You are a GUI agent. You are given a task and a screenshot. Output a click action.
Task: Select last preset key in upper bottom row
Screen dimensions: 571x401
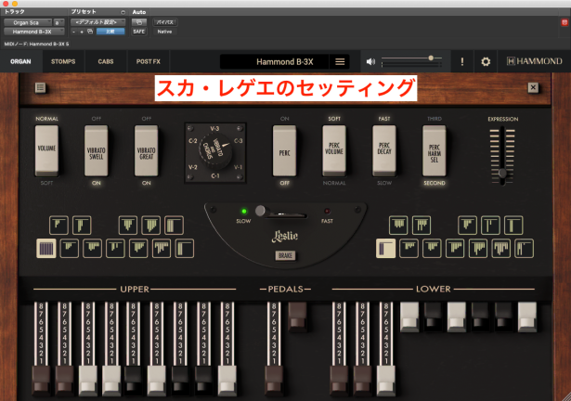click(184, 249)
